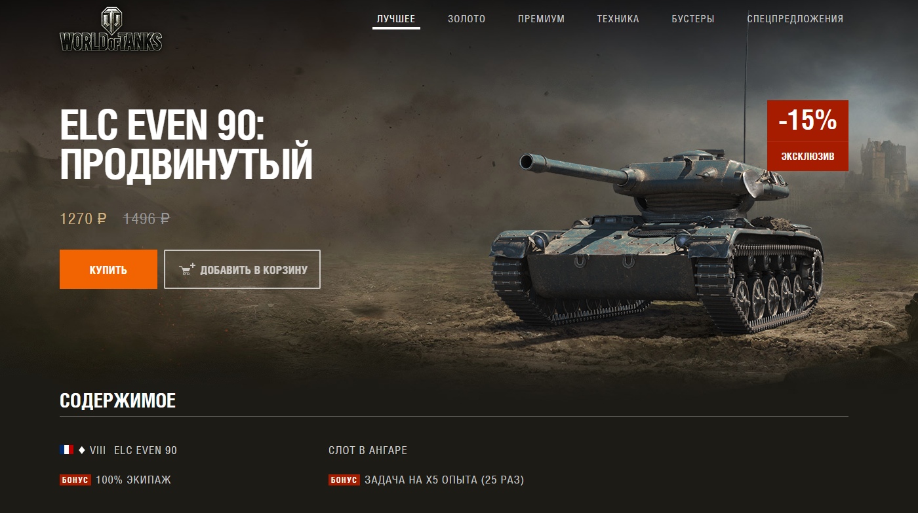Click the -15% ЭКСКЛЮЗИВ discount badge
Viewport: 918px width, 513px height.
point(808,136)
